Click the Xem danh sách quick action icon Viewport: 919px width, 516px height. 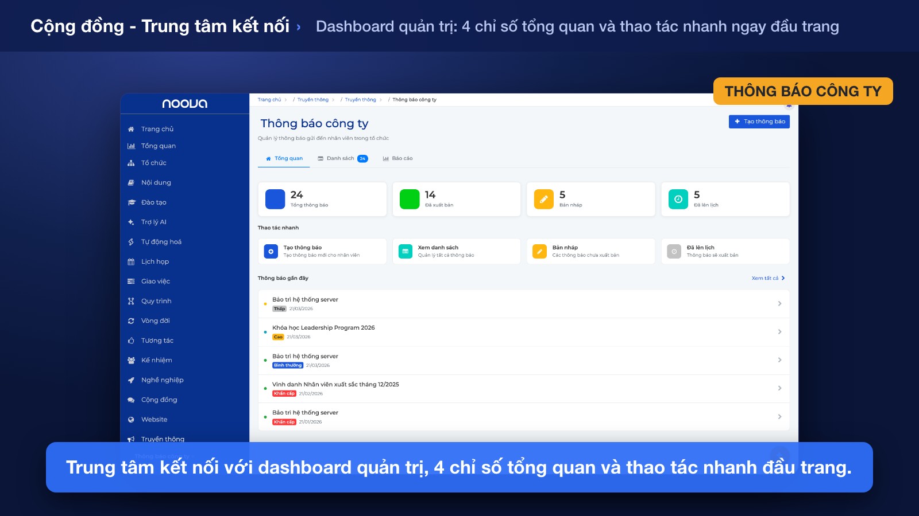406,251
